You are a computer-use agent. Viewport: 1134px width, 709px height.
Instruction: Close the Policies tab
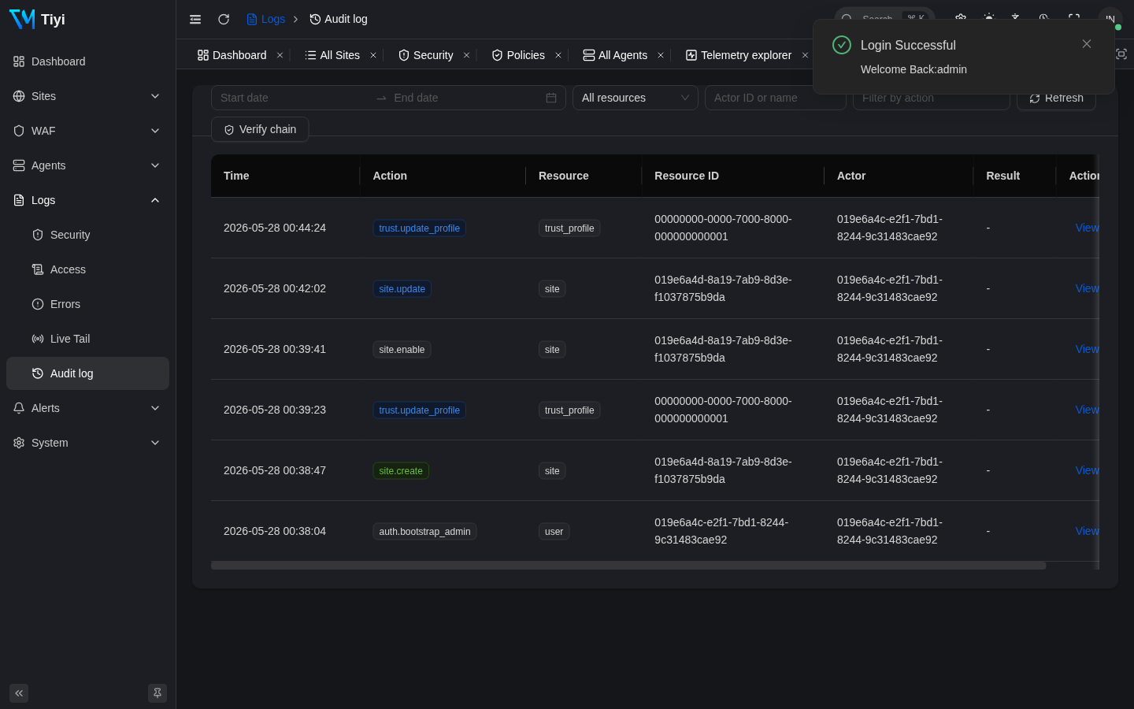point(558,55)
